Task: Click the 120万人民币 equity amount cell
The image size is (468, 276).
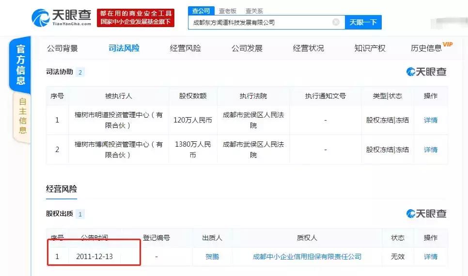Action: 193,120
